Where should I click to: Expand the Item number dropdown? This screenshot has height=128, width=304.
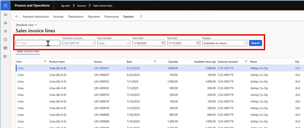(x=128, y=43)
